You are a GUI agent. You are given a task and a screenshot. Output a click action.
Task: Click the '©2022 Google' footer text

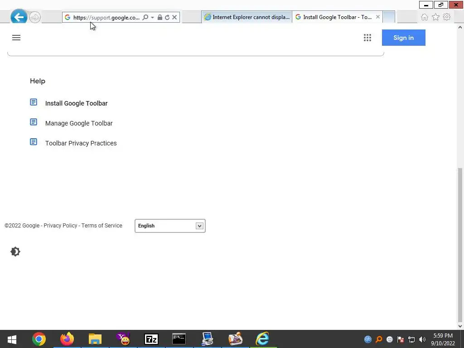pos(22,226)
